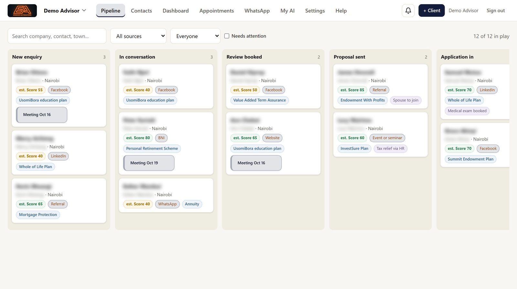Open the Everyone filter dropdown
The width and height of the screenshot is (517, 289).
coord(195,36)
